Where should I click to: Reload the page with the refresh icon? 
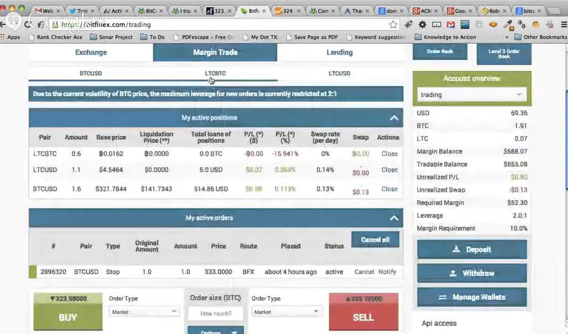(x=28, y=25)
